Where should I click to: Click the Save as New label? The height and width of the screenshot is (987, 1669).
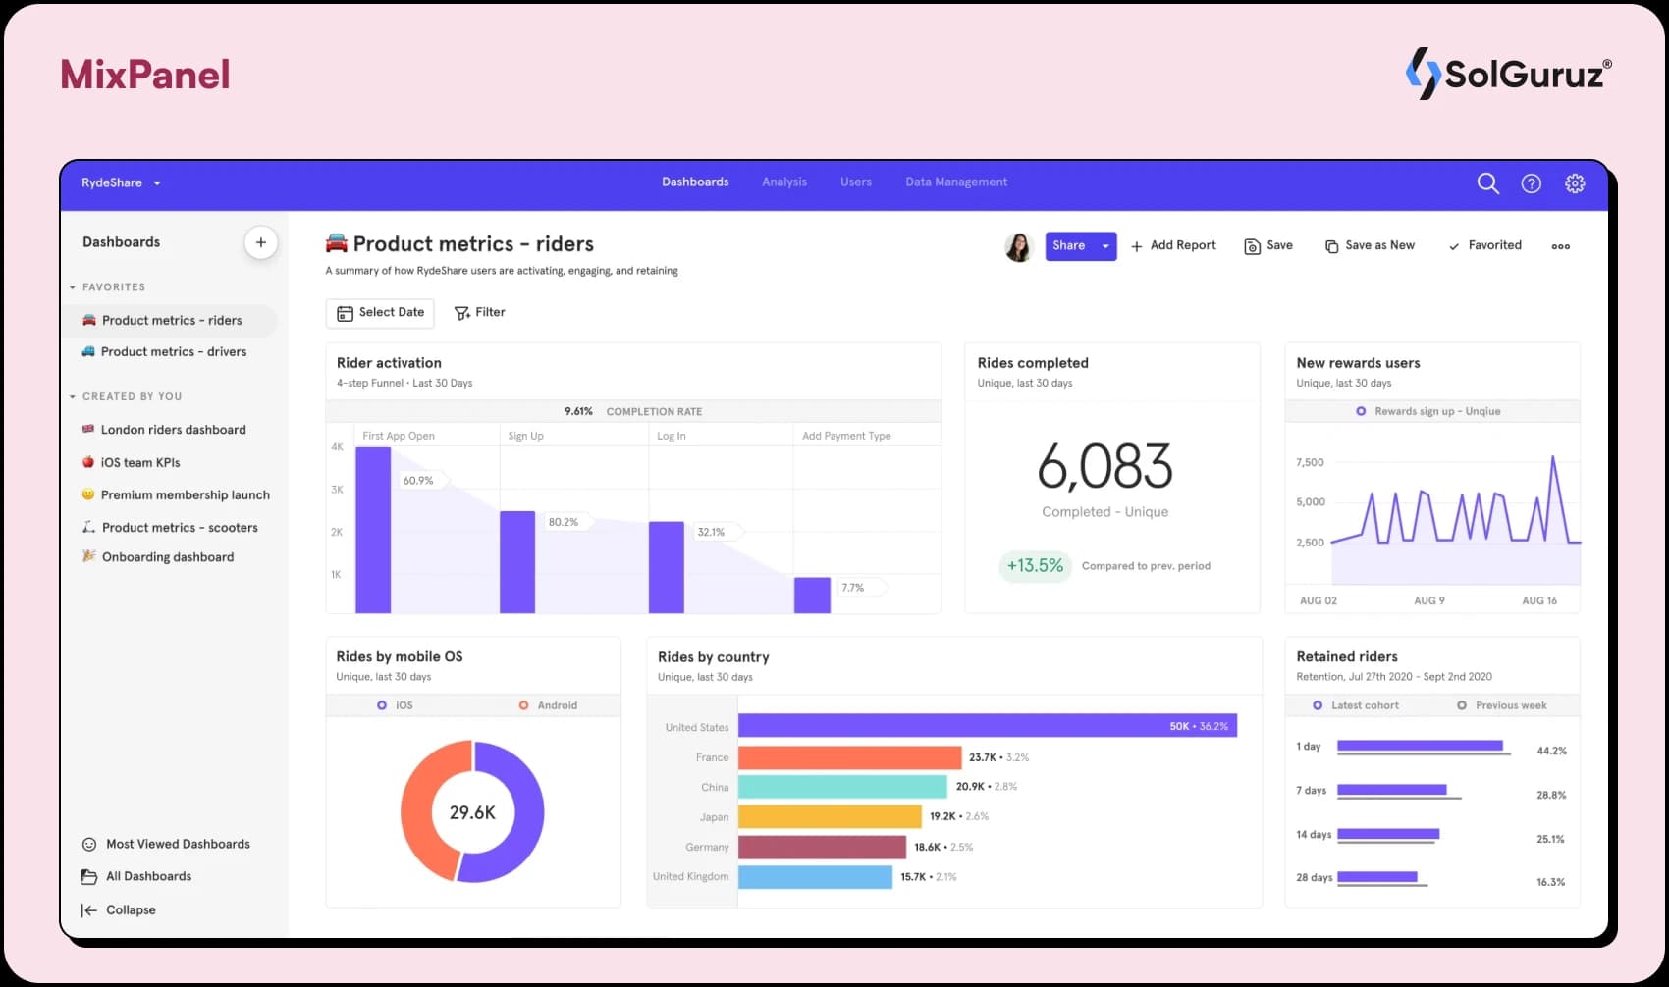pyautogui.click(x=1379, y=245)
